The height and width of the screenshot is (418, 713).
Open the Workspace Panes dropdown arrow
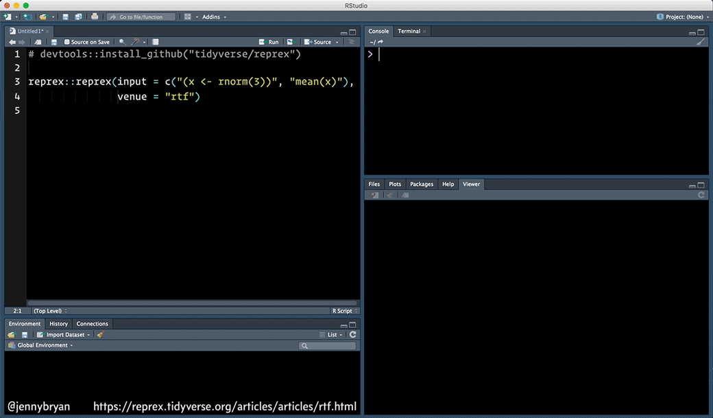(197, 17)
